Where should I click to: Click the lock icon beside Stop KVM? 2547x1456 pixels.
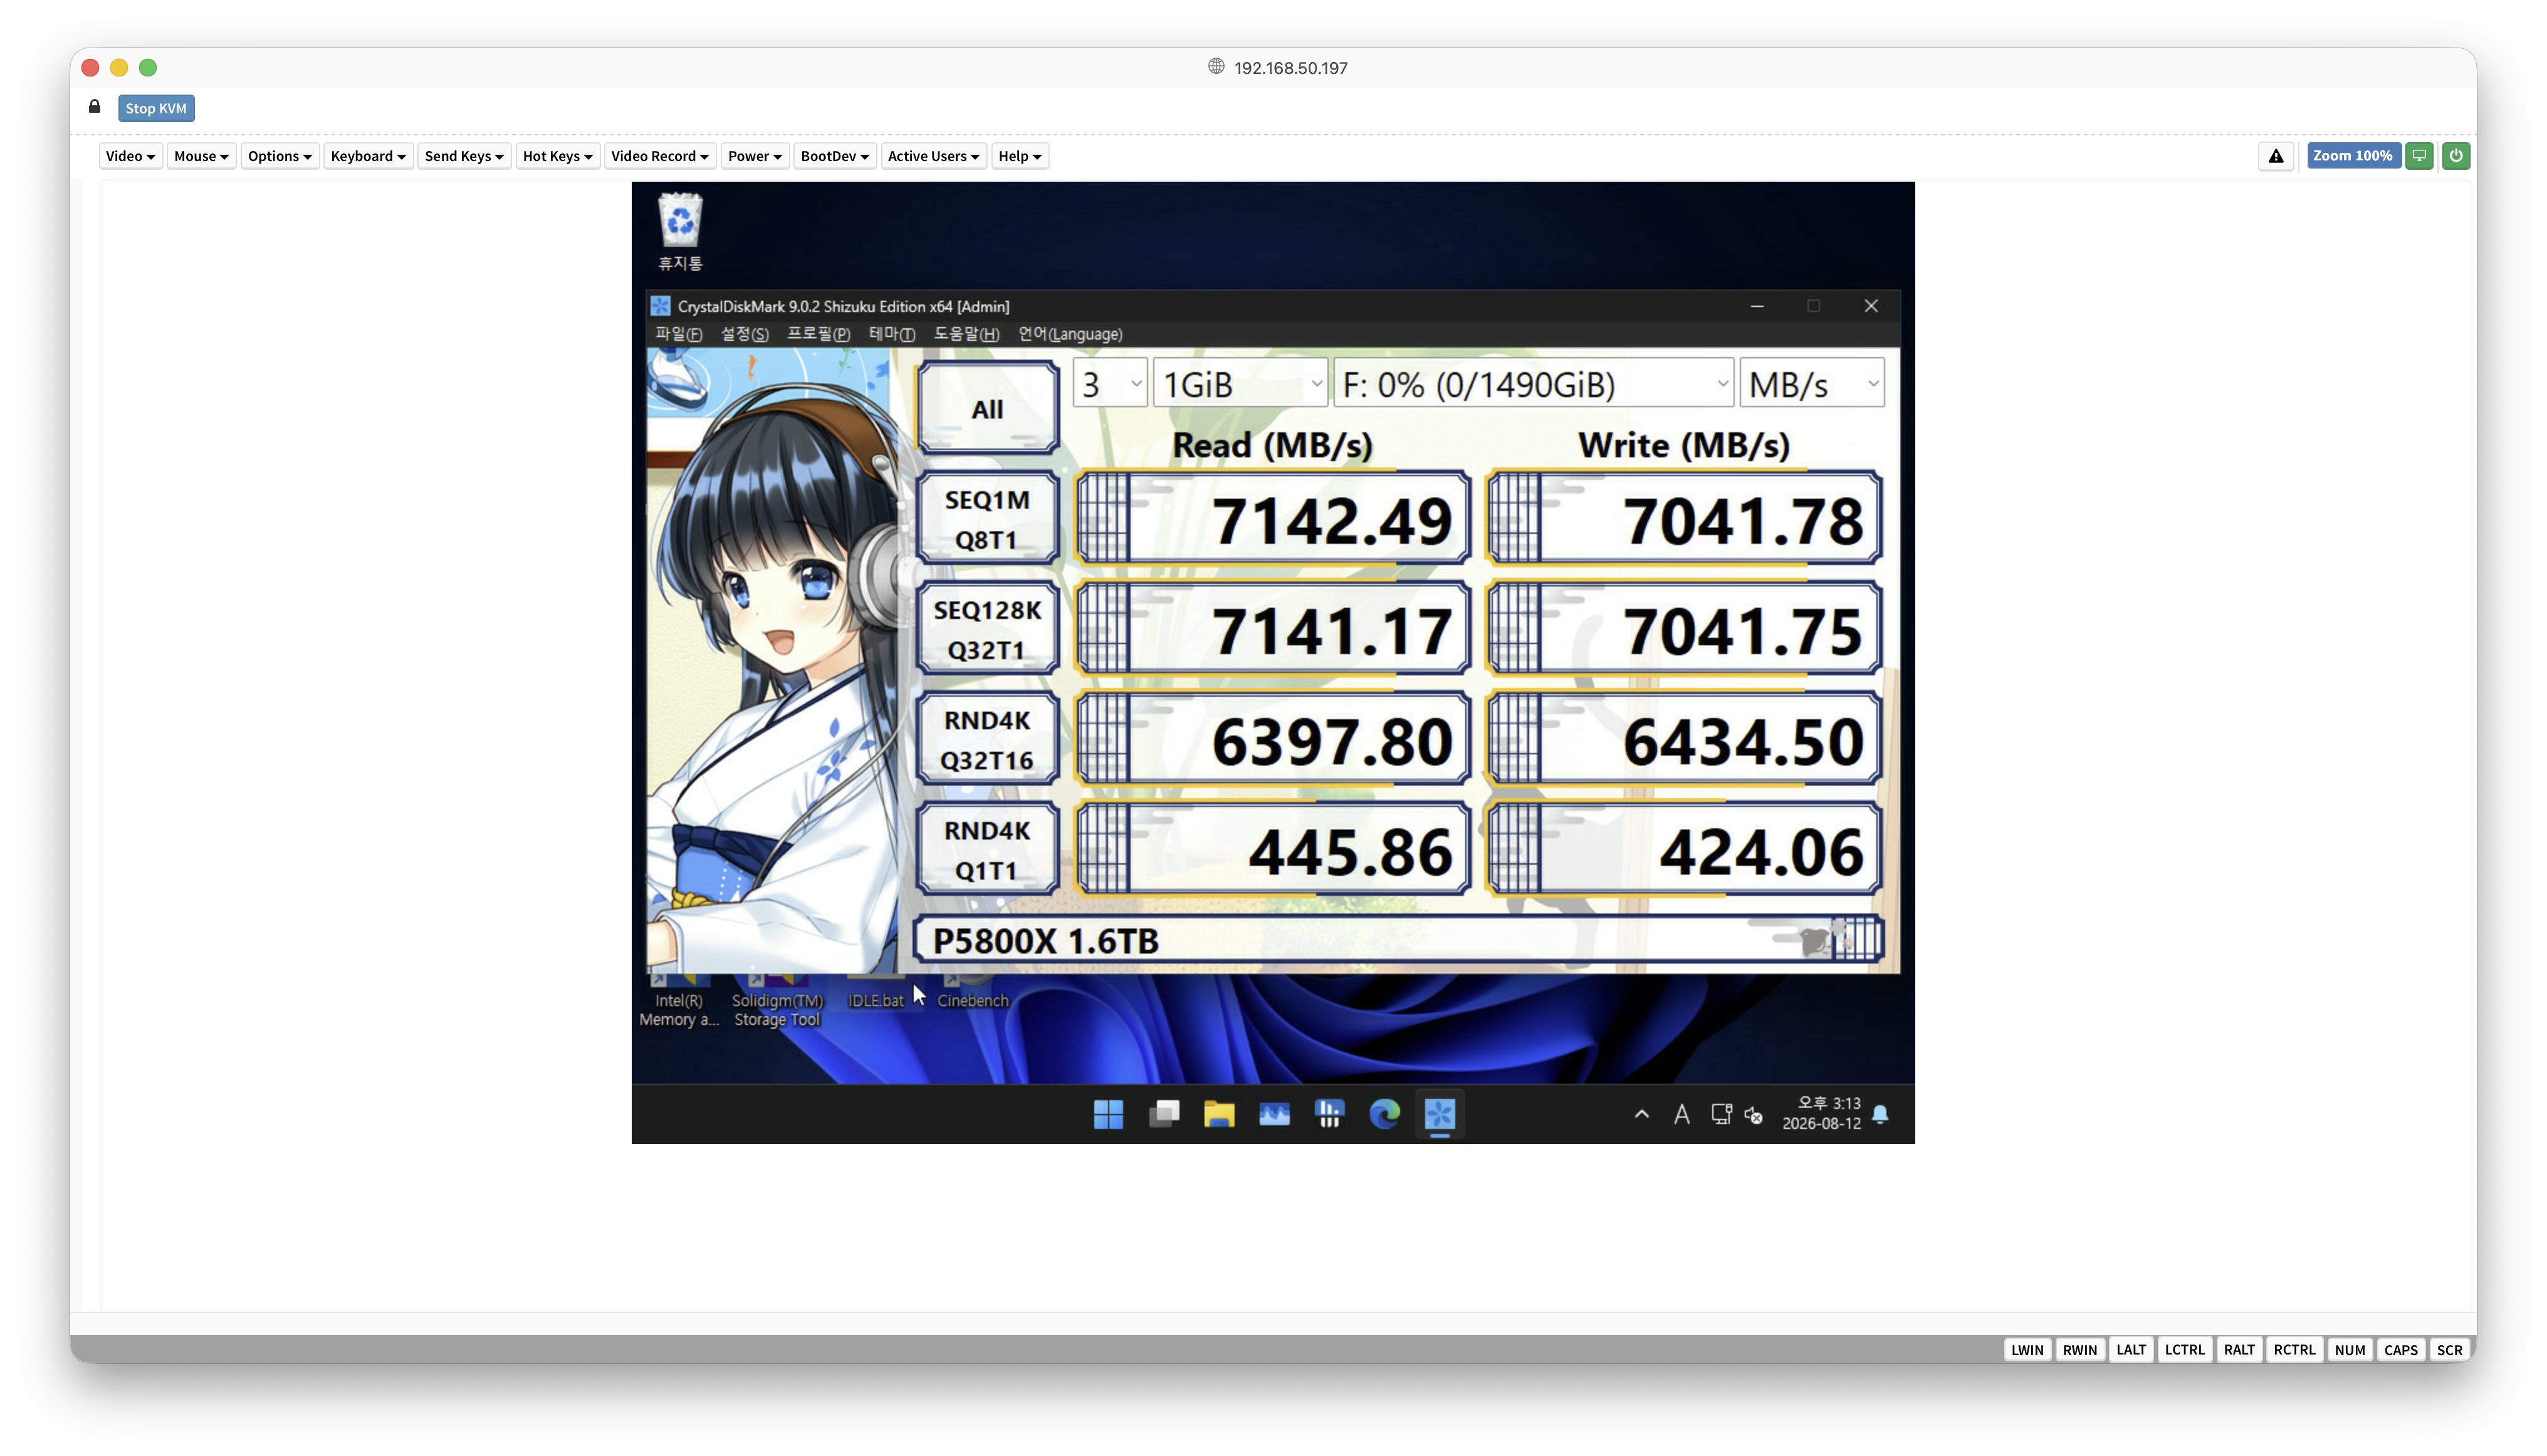point(95,107)
